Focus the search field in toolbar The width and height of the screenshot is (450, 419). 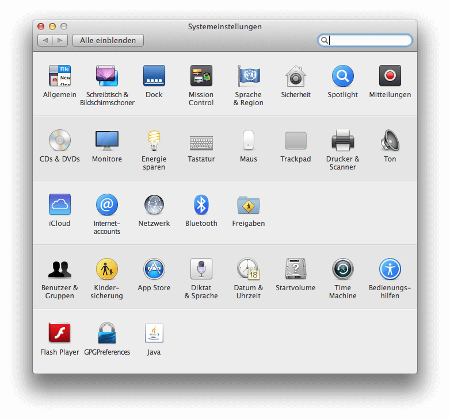(365, 40)
